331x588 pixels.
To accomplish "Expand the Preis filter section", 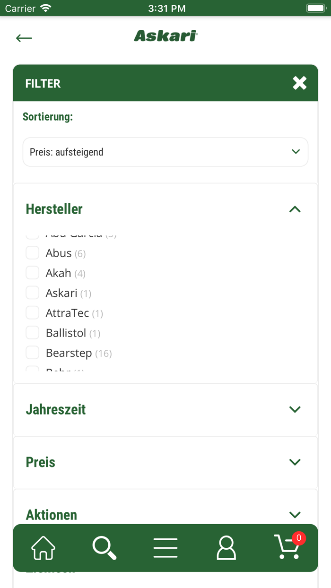I will (295, 462).
